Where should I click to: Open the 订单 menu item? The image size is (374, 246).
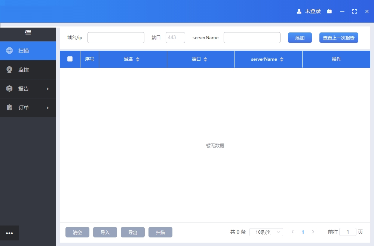tap(28, 108)
